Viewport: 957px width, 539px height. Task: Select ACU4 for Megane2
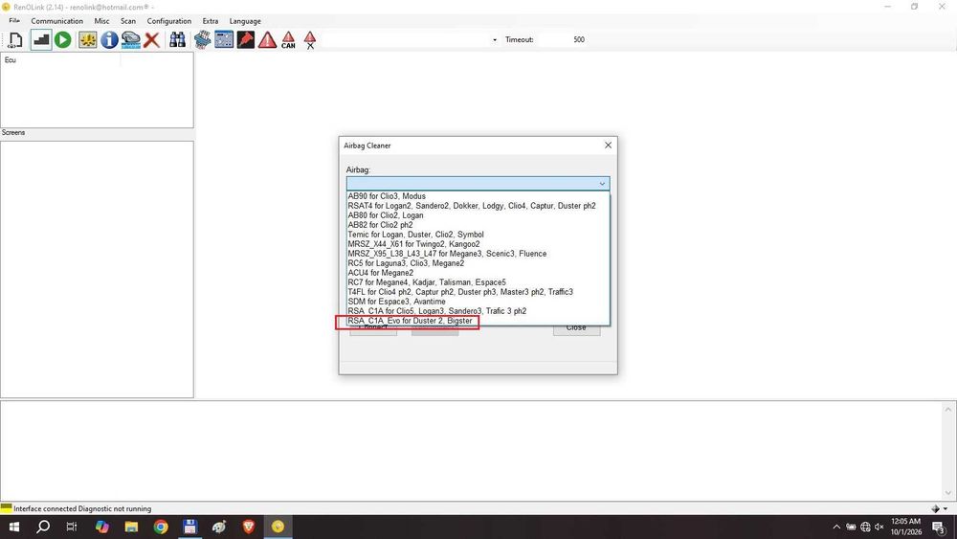(x=478, y=273)
